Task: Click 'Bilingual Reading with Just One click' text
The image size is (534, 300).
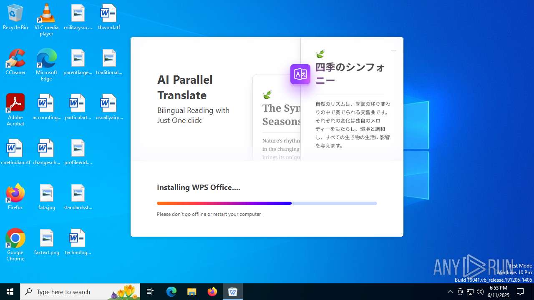Action: [193, 115]
